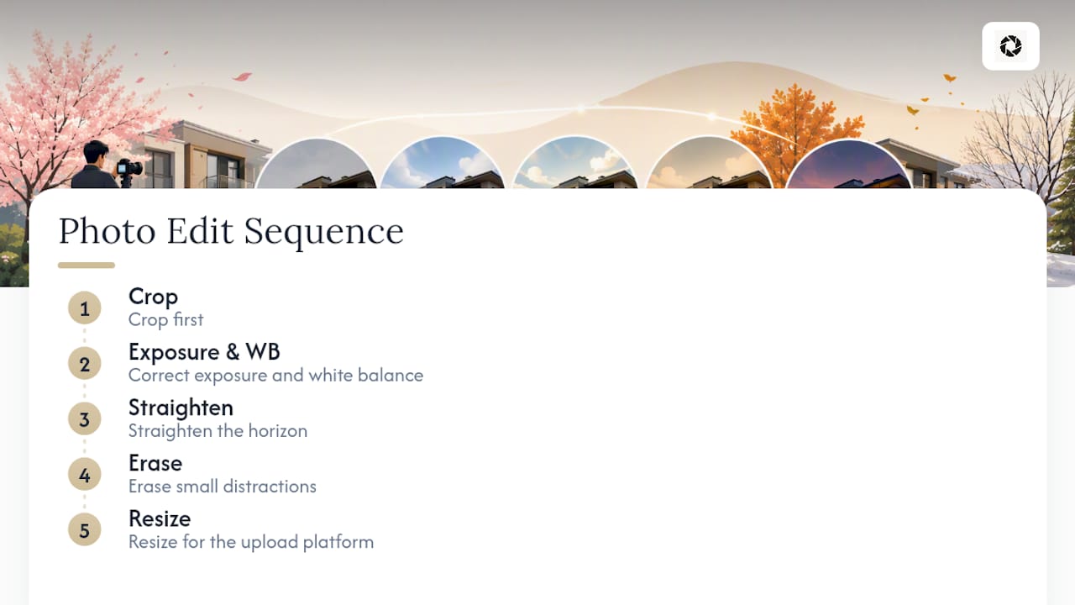Viewport: 1075px width, 605px height.
Task: Open the first gray-sky circular thumbnail
Action: [316, 164]
